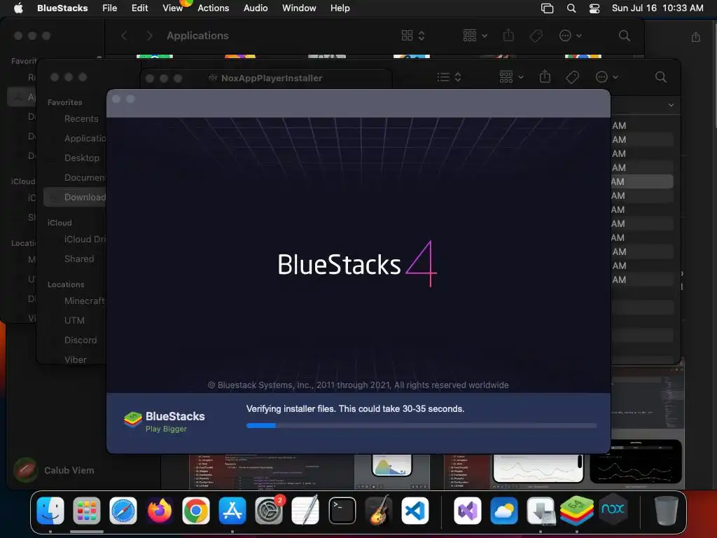Change list view mode in Downloads Finder window

point(449,77)
